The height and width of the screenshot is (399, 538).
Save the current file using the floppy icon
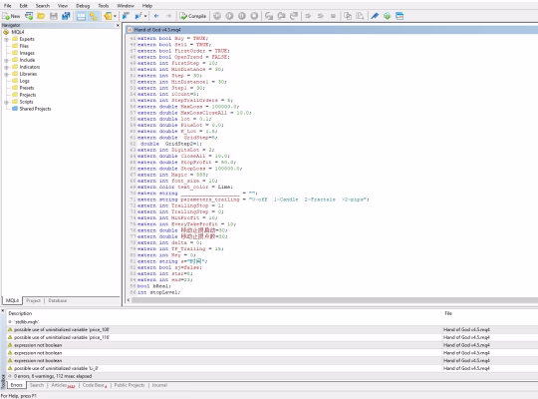click(54, 16)
